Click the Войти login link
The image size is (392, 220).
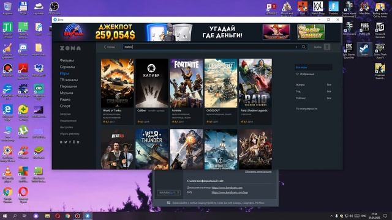(x=318, y=47)
